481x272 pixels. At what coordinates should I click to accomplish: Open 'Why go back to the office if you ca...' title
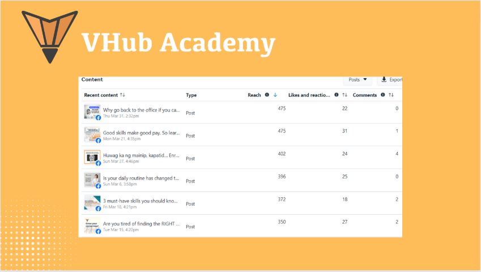142,110
